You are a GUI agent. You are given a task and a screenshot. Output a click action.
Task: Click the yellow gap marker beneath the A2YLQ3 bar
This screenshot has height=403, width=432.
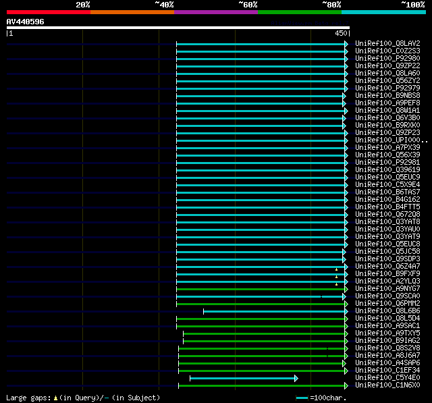tap(336, 284)
